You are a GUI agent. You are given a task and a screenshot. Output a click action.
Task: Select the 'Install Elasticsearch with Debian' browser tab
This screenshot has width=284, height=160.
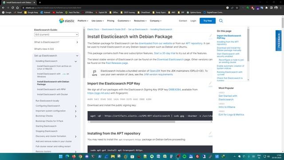click(x=19, y=3)
